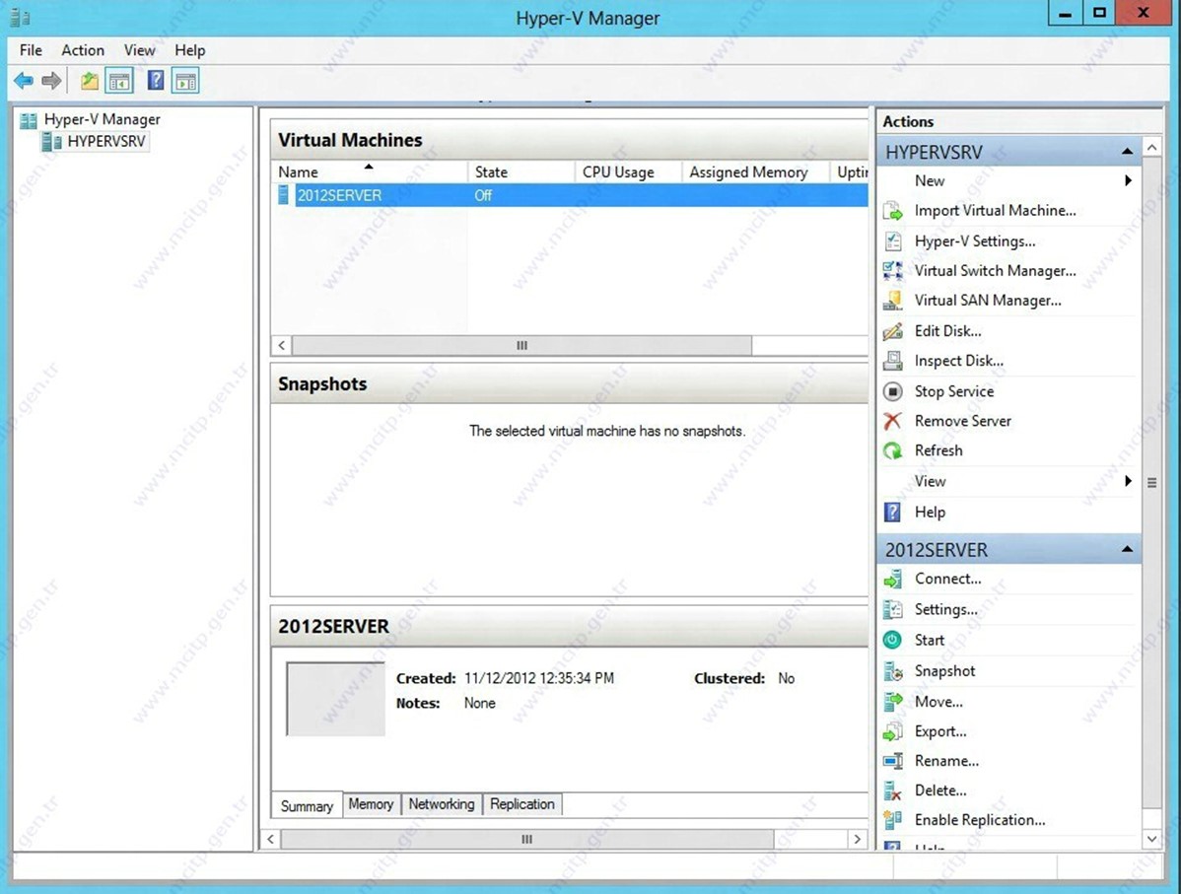Click the Move icon in 2012SERVER actions
The width and height of the screenshot is (1181, 894).
click(x=892, y=702)
